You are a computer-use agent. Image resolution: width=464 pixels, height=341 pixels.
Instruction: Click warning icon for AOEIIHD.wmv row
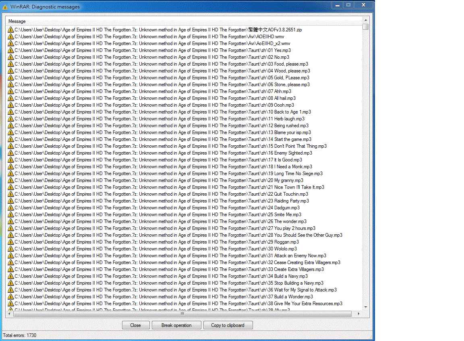pyautogui.click(x=10, y=36)
